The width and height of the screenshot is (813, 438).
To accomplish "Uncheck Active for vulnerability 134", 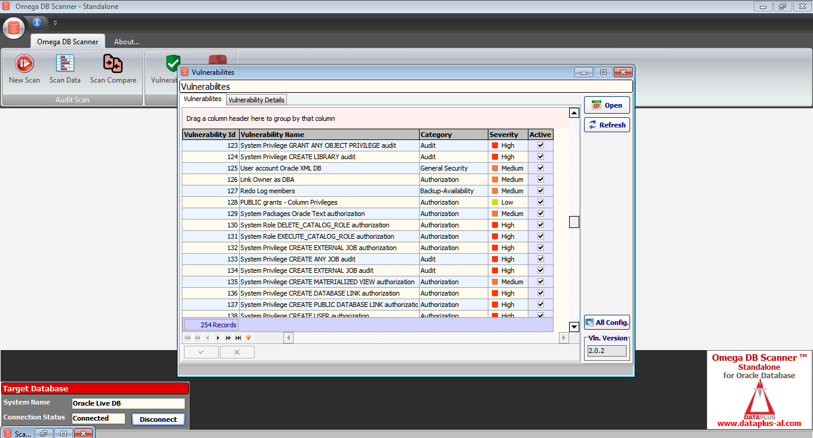I will (x=540, y=270).
